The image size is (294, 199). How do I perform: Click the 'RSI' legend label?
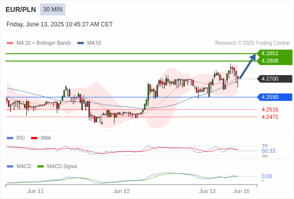(x=20, y=138)
